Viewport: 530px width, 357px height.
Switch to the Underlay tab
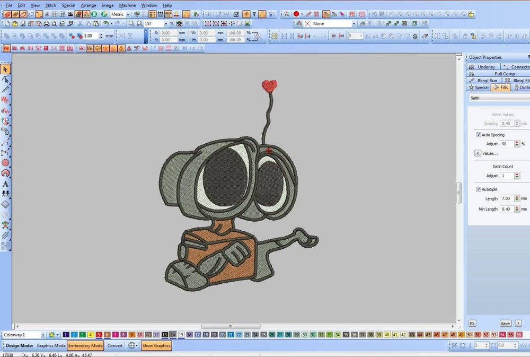point(483,67)
